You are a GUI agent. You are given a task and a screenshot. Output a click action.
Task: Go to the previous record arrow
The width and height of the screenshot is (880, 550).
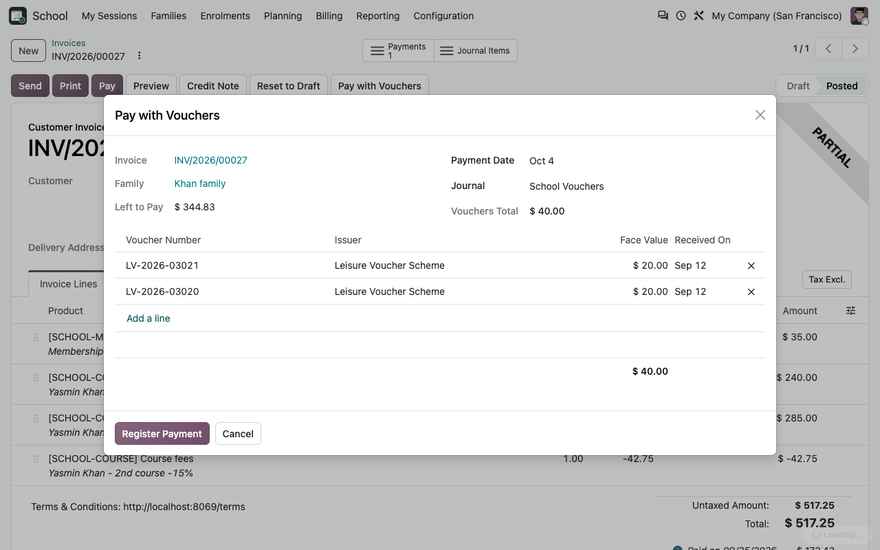click(x=829, y=49)
